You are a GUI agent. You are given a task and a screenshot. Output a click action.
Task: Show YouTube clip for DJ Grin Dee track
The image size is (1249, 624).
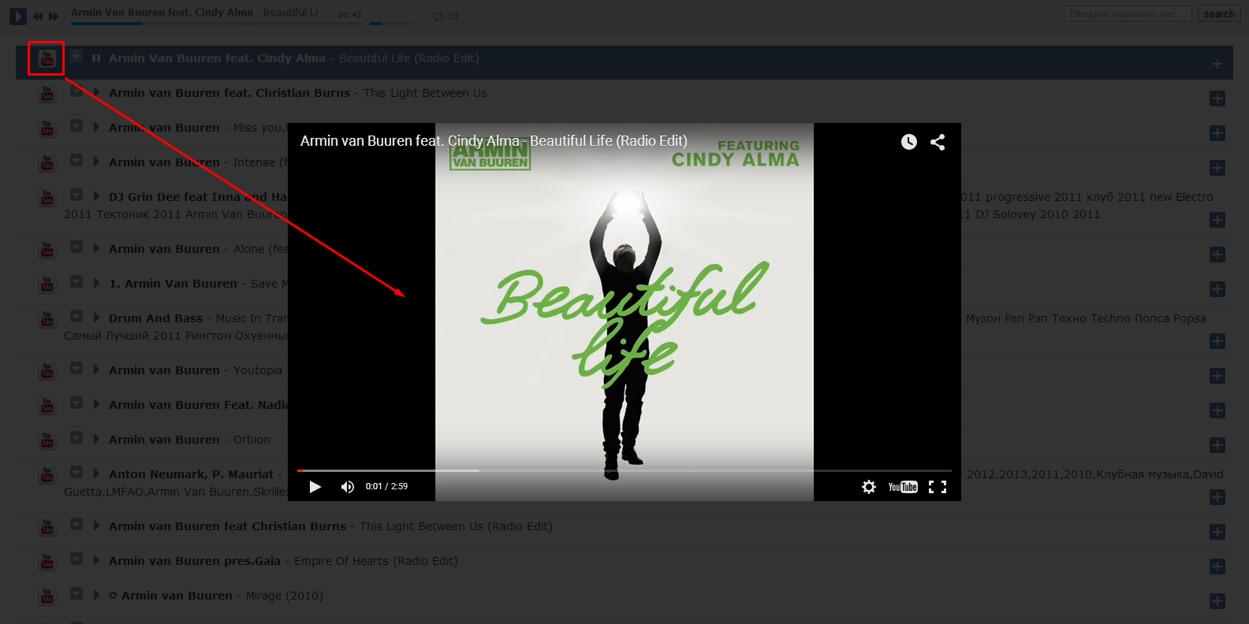click(x=47, y=198)
